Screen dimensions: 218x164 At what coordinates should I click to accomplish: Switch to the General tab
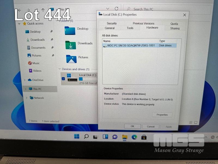tap(110, 28)
